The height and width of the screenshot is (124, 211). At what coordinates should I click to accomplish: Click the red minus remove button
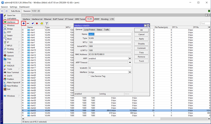pyautogui.click(x=28, y=23)
